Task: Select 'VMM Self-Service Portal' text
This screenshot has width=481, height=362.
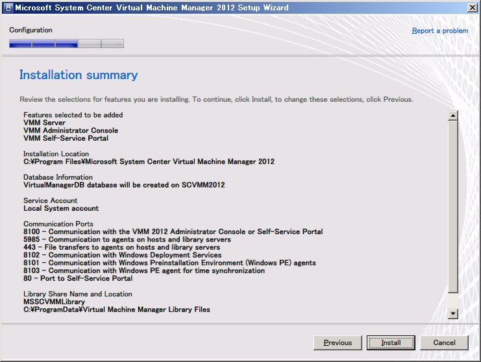Action: [x=66, y=138]
